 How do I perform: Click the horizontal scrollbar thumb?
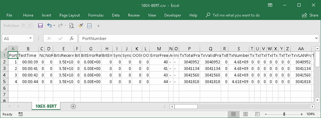coord(186,106)
